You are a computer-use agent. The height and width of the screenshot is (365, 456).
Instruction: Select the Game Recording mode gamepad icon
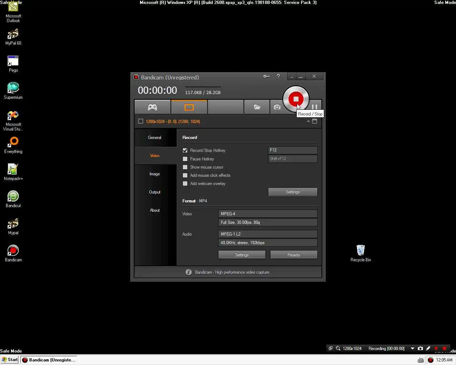click(x=152, y=107)
